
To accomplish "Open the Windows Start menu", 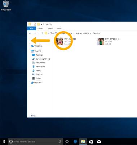I will tap(4, 142).
